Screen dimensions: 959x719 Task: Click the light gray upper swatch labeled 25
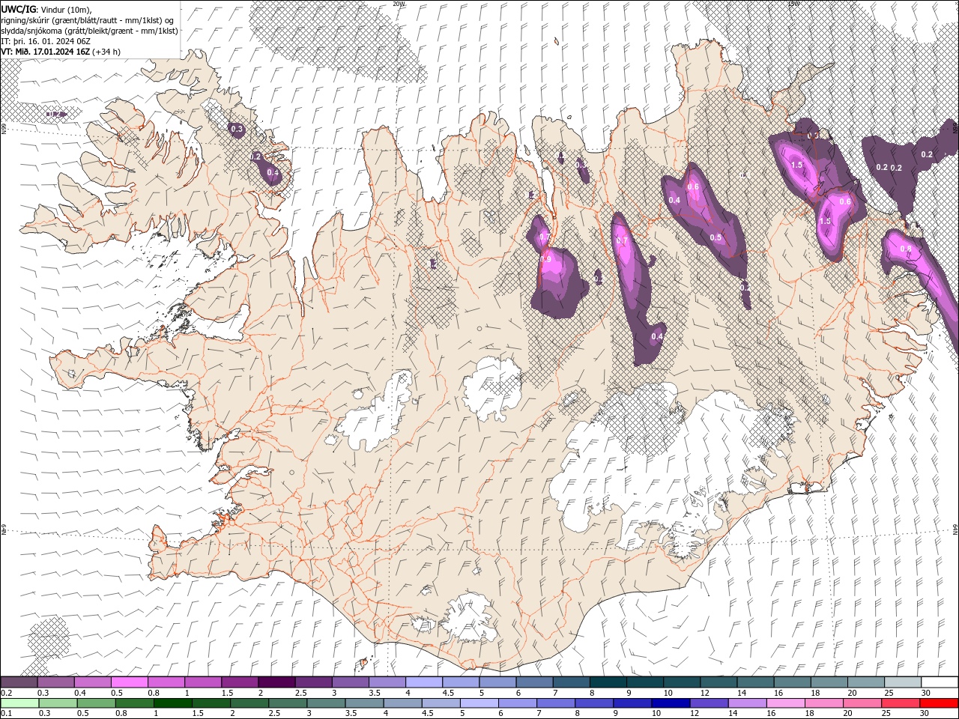903,682
